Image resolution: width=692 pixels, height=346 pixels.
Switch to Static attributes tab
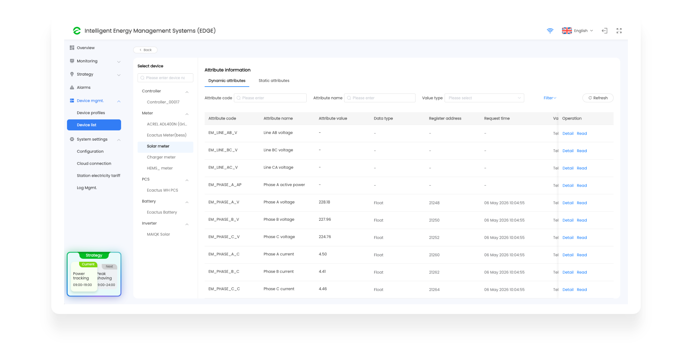(274, 81)
